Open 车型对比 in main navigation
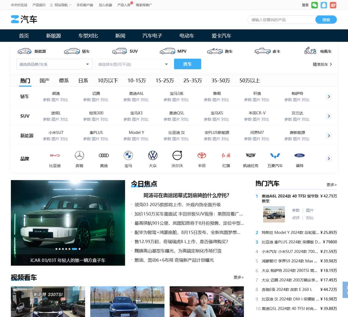The width and height of the screenshot is (348, 317). [88, 36]
